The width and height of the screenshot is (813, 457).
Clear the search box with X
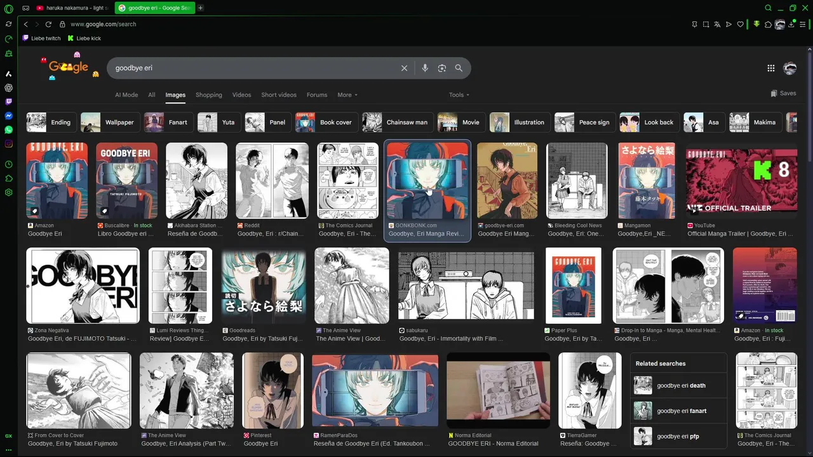pyautogui.click(x=404, y=68)
